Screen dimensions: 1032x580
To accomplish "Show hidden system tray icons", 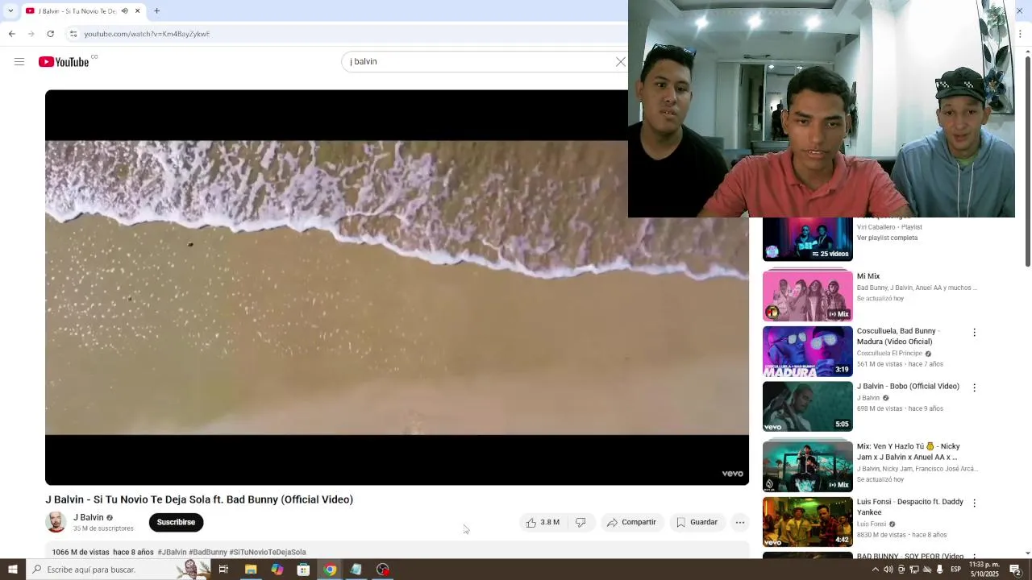I will (x=876, y=570).
